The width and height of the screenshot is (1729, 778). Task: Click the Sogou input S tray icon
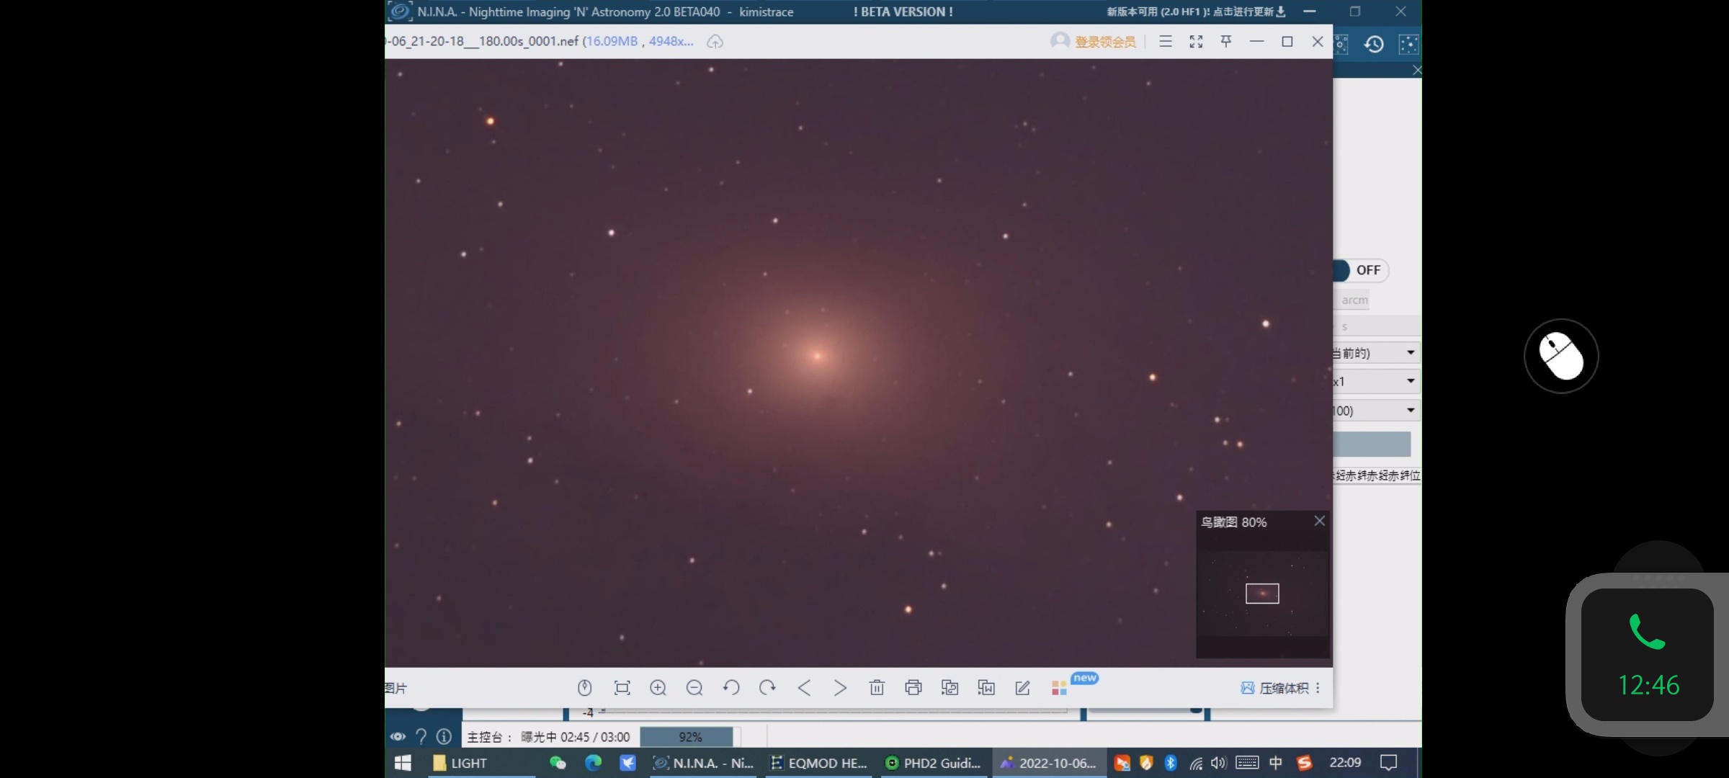pyautogui.click(x=1305, y=763)
